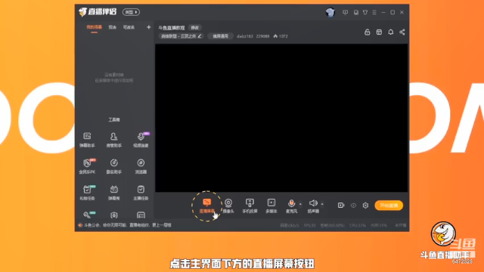Open the skin T-shirt icon
The image size is (484, 272).
coord(365,12)
